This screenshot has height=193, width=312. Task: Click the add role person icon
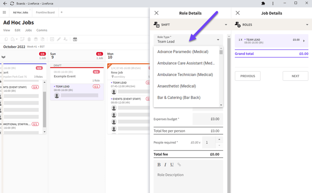pyautogui.click(x=66, y=39)
